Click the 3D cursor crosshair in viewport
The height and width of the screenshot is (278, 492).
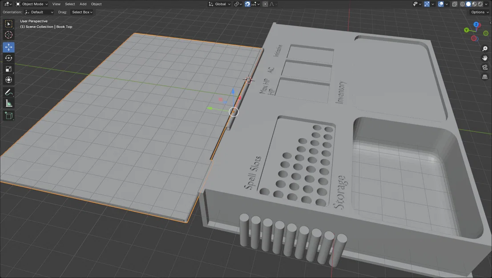(x=248, y=81)
